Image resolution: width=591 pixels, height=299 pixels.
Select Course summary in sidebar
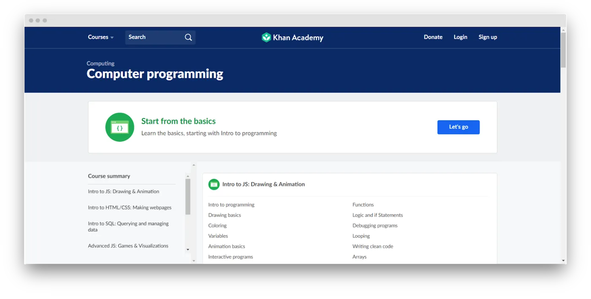[x=109, y=176]
